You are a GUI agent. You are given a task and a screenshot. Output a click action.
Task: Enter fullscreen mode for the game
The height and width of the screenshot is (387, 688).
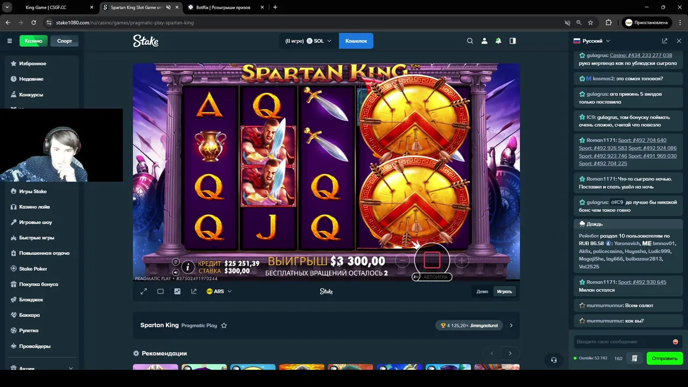[144, 291]
